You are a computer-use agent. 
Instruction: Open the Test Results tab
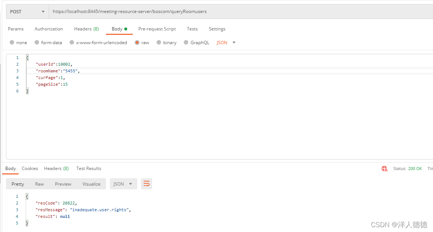tap(89, 169)
